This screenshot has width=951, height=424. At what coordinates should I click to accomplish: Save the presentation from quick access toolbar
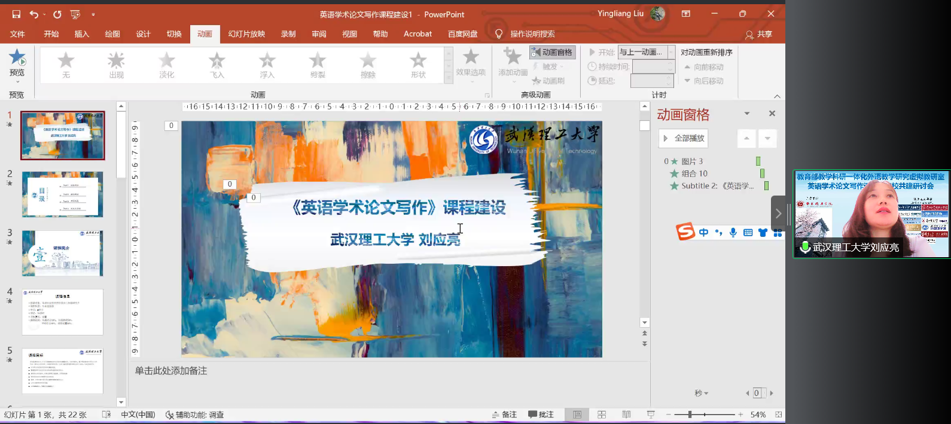coord(16,14)
